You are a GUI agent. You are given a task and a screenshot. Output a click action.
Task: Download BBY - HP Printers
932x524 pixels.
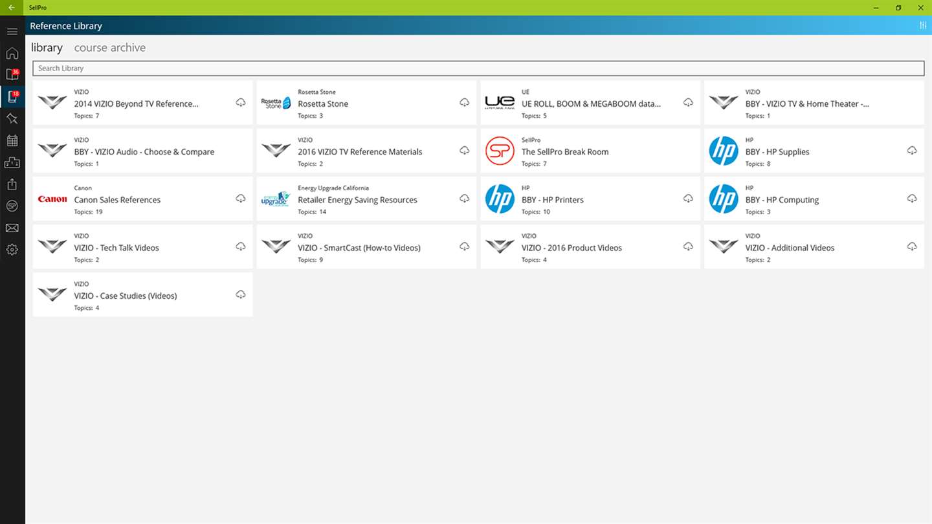(x=689, y=198)
